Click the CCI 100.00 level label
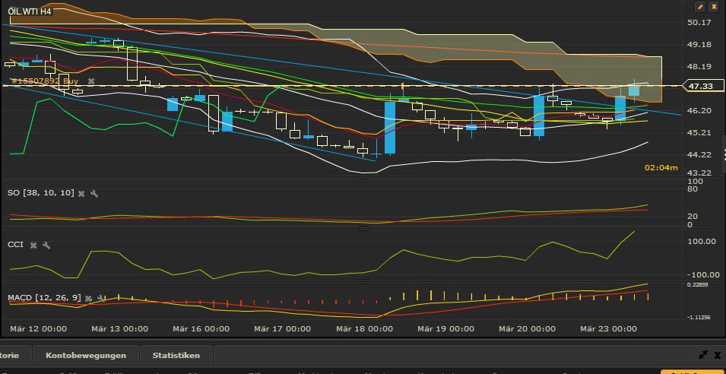The width and height of the screenshot is (726, 374). 702,242
